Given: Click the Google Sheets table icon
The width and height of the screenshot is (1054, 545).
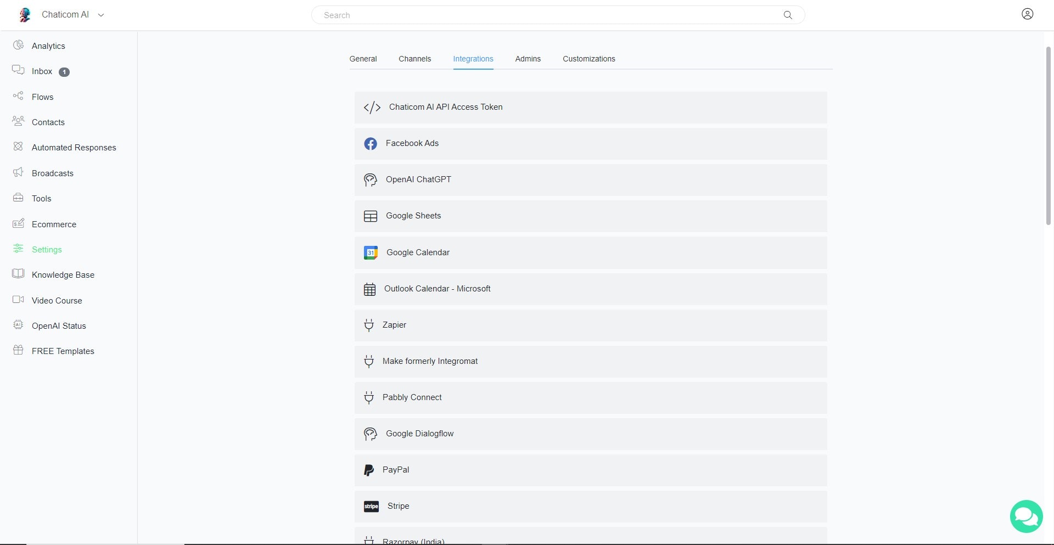Looking at the screenshot, I should click(x=371, y=216).
